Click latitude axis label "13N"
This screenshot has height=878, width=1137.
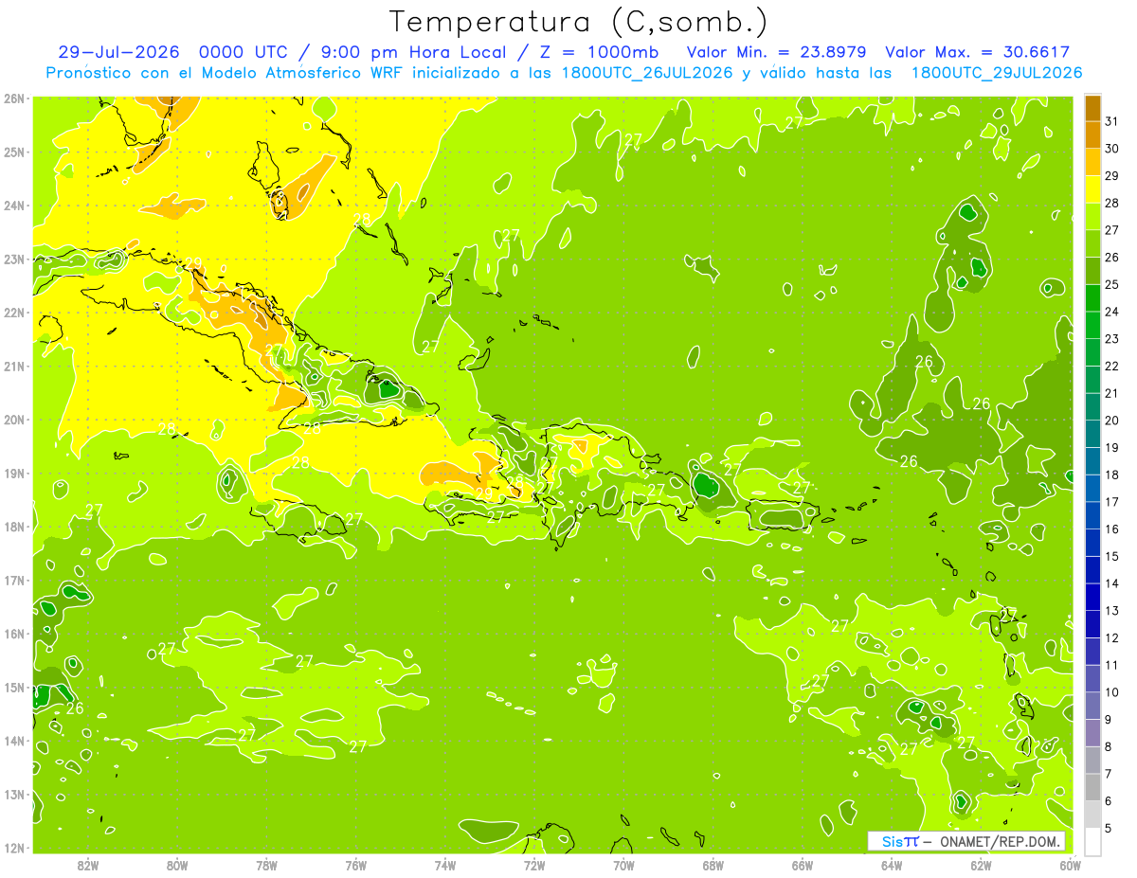tap(13, 794)
